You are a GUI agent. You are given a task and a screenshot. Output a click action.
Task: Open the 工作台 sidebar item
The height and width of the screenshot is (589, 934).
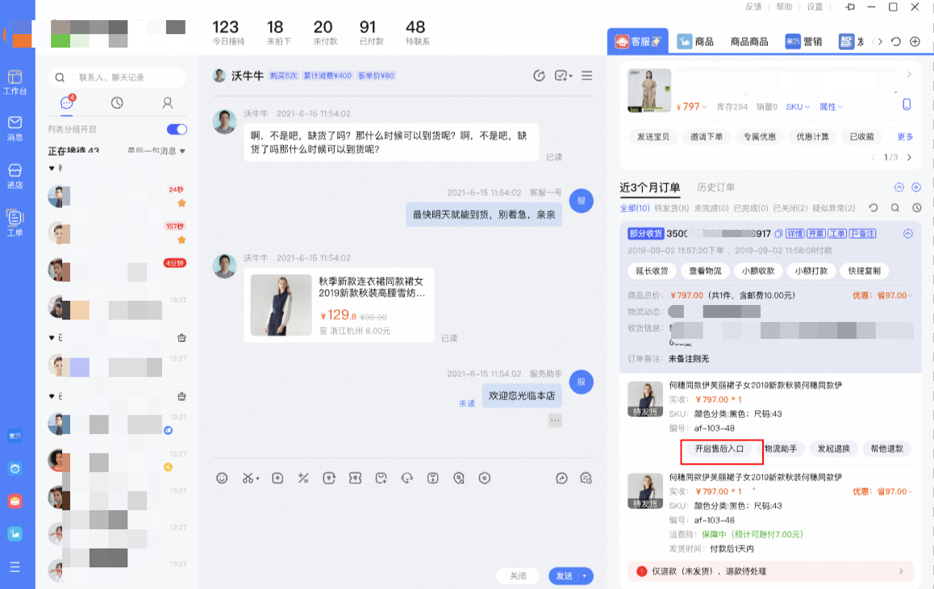(15, 81)
